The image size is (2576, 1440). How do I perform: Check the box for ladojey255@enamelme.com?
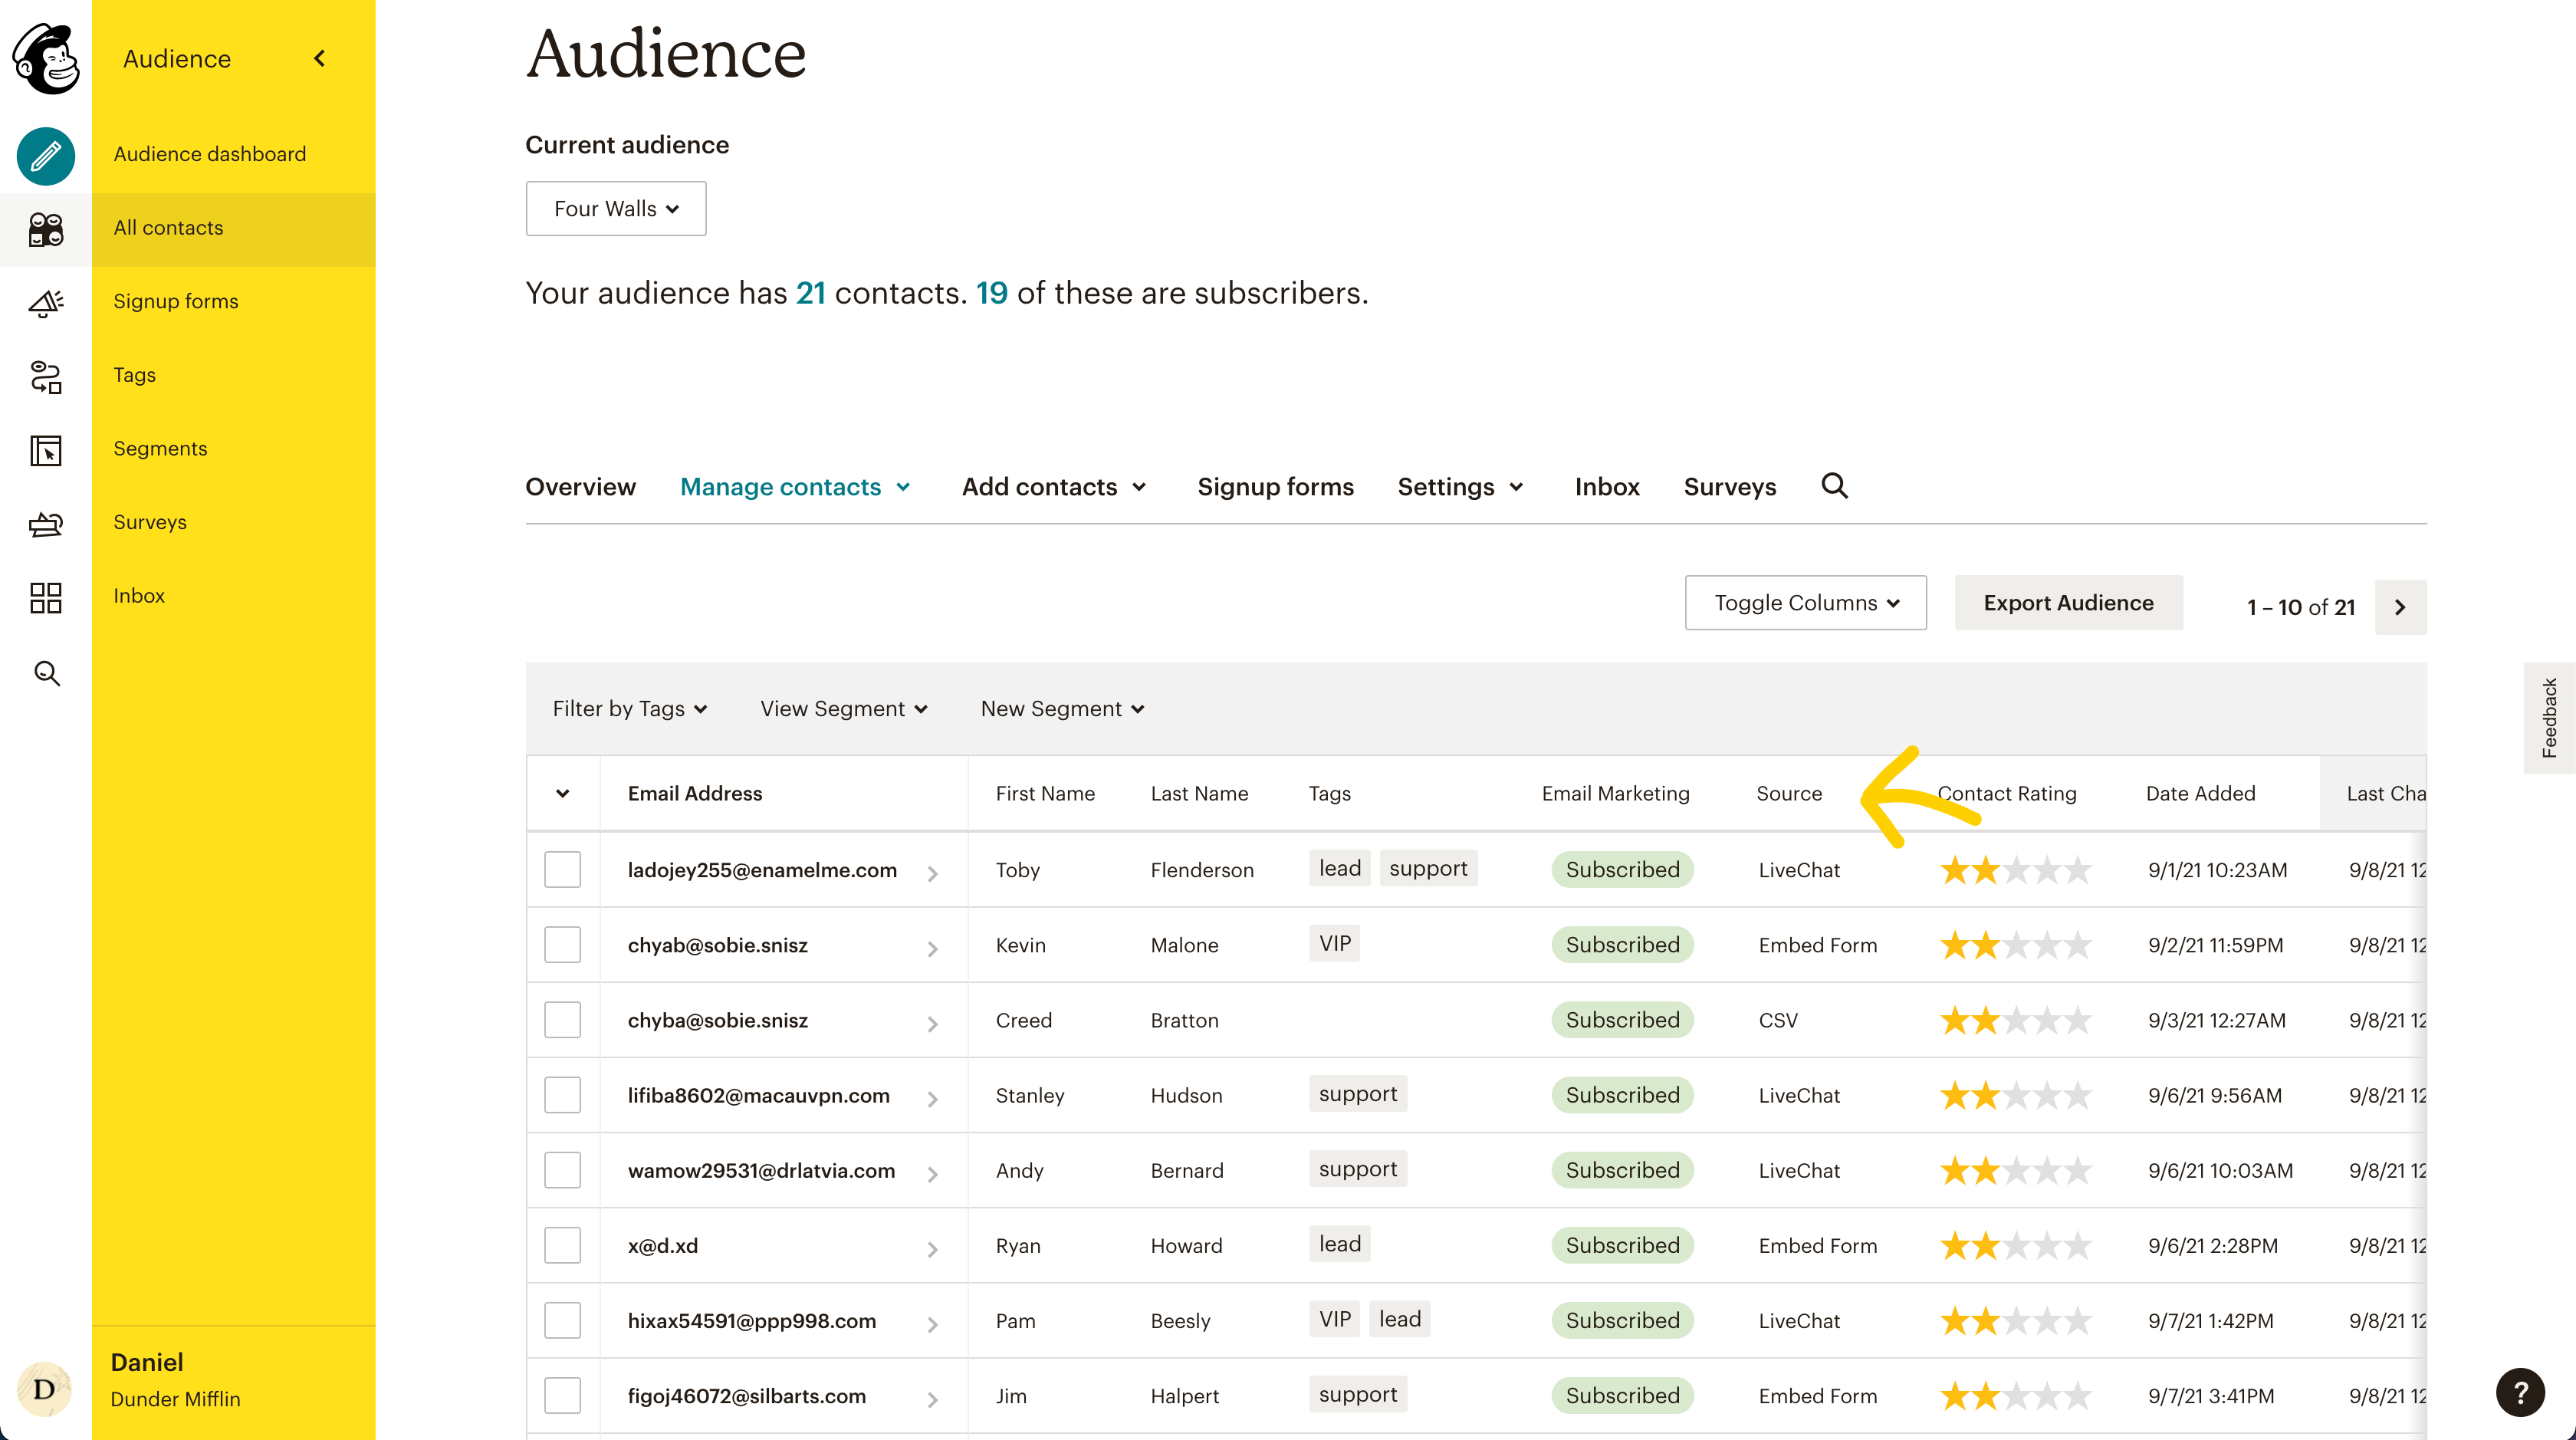(562, 869)
